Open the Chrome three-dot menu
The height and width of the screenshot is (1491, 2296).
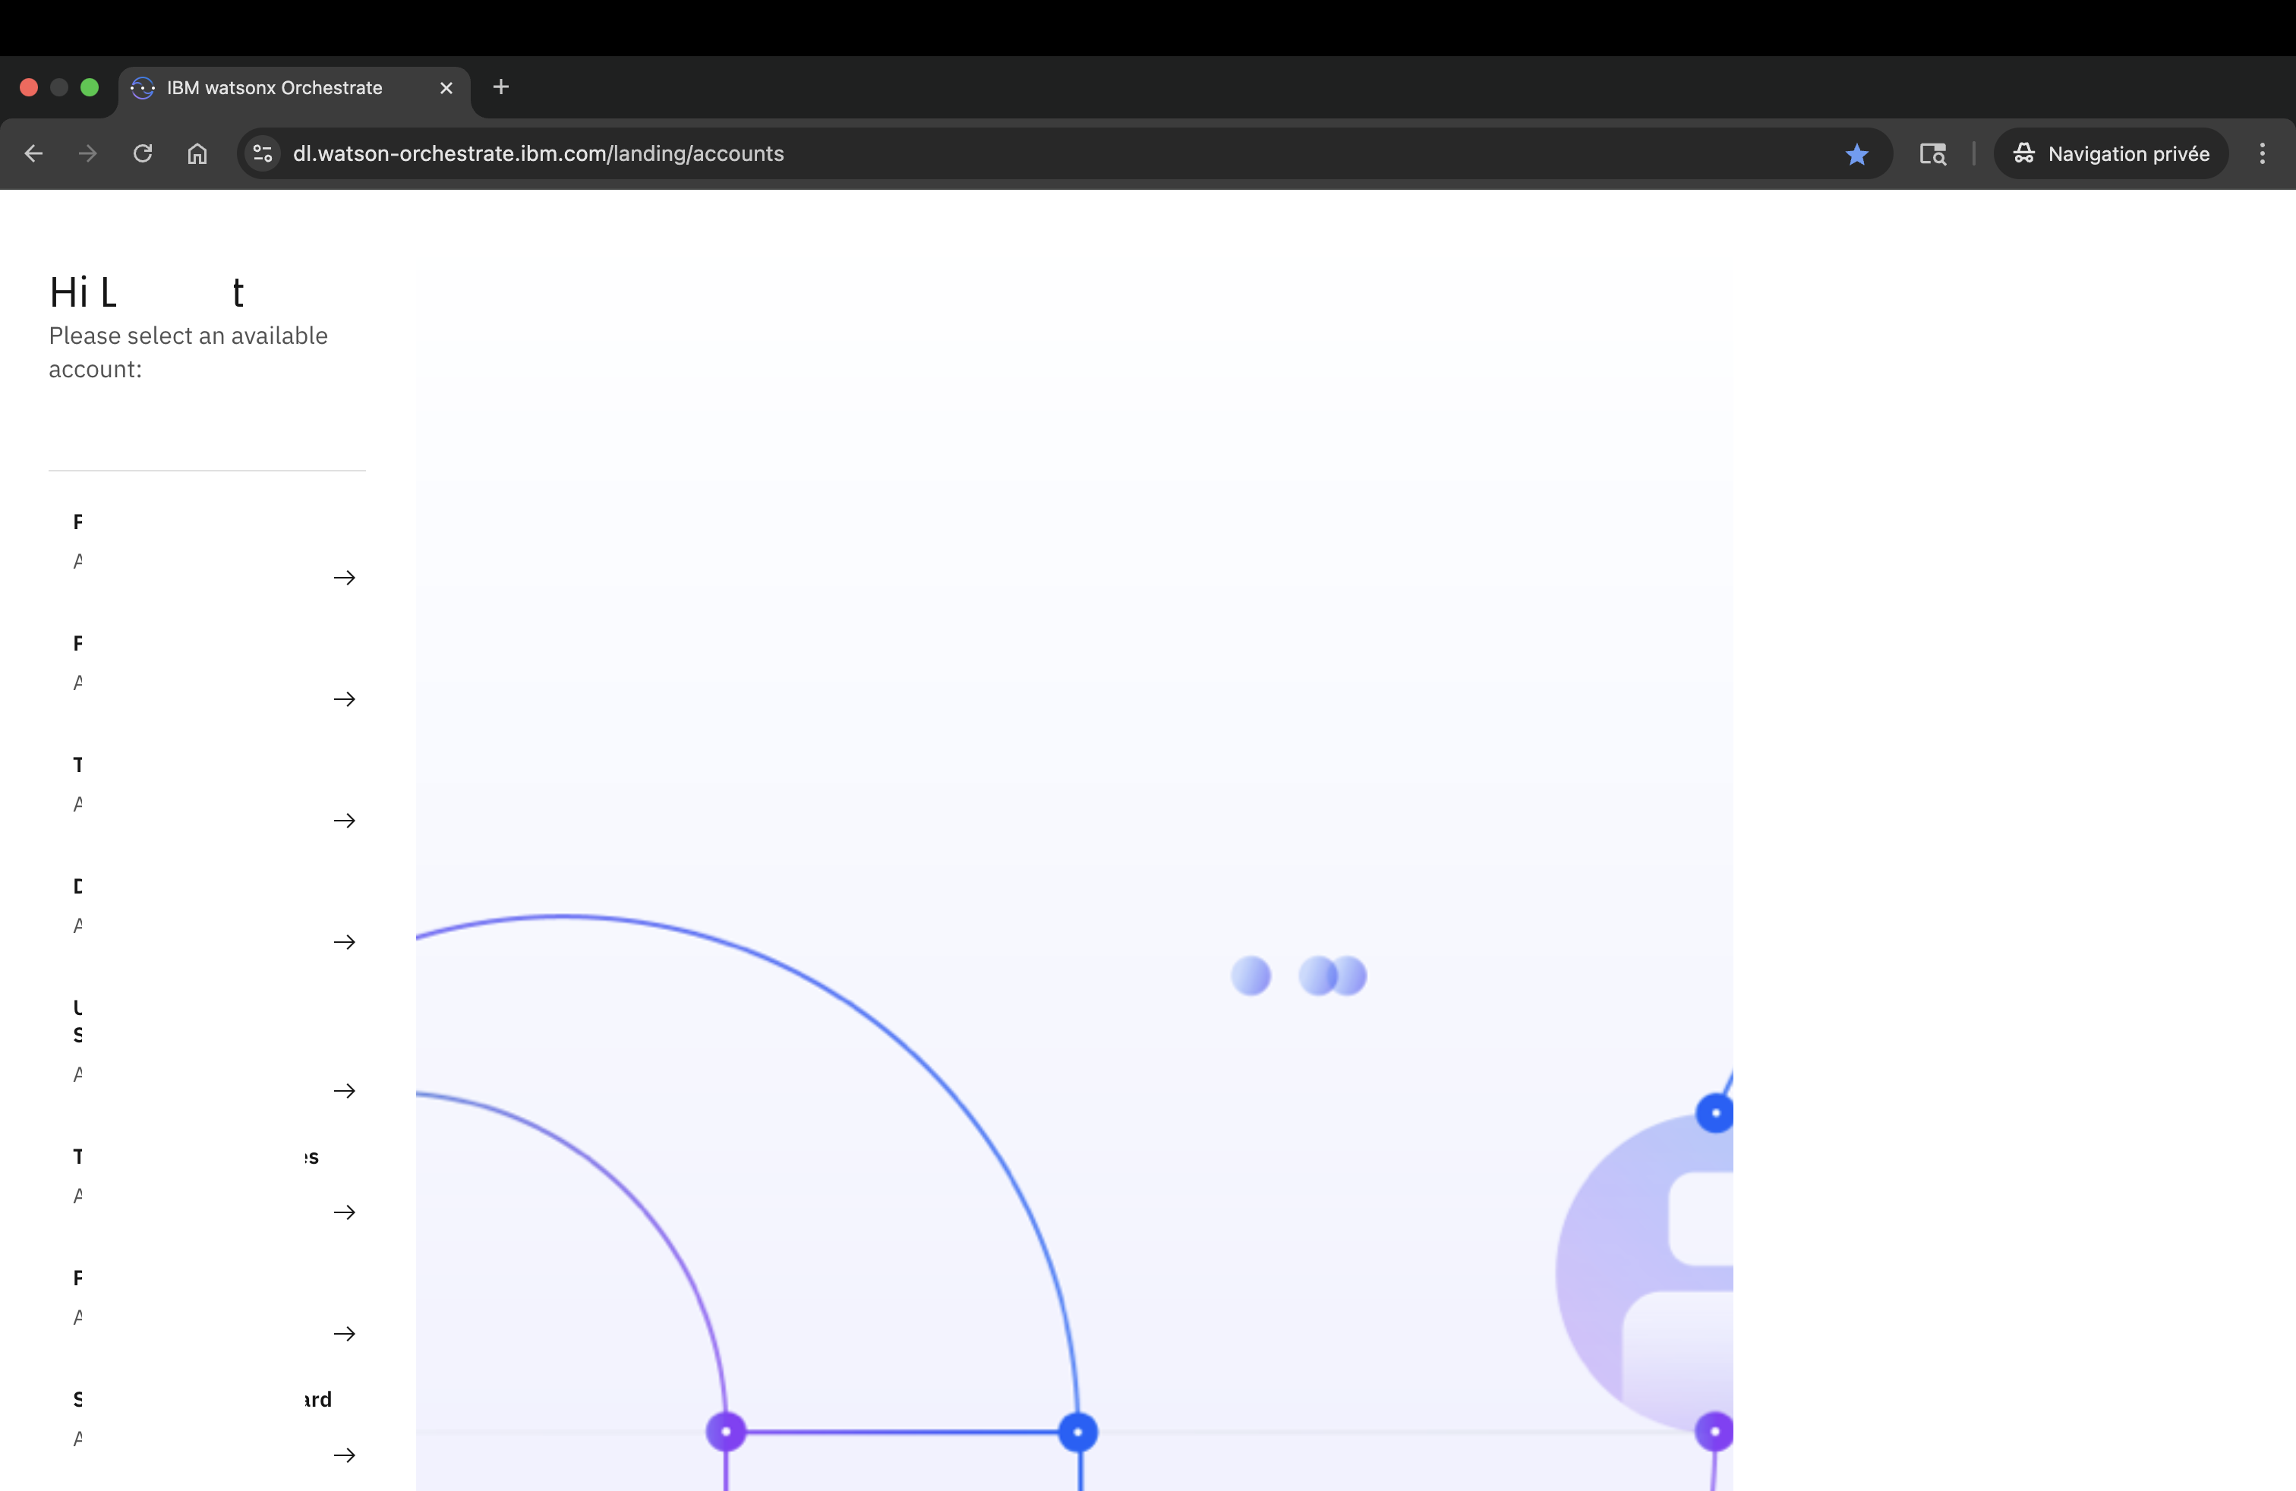2261,153
